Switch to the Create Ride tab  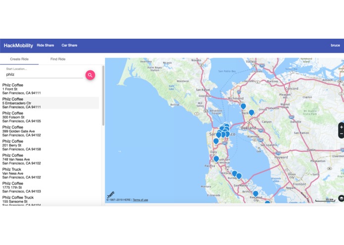(x=19, y=59)
